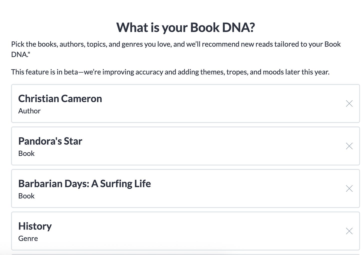
Task: Delete Barbarian Days entry via X icon
Action: pos(349,188)
